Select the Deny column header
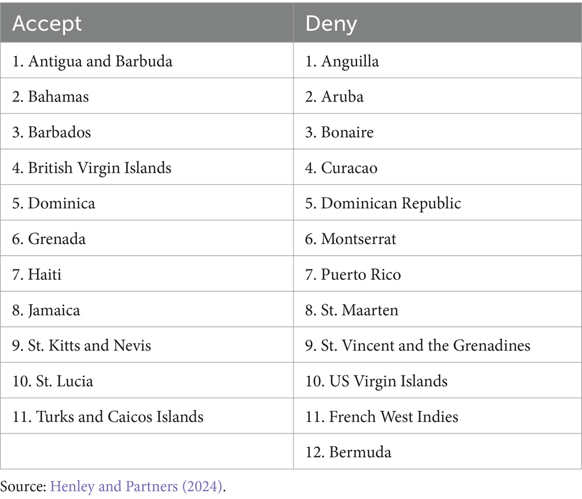The image size is (582, 499). coord(437,23)
